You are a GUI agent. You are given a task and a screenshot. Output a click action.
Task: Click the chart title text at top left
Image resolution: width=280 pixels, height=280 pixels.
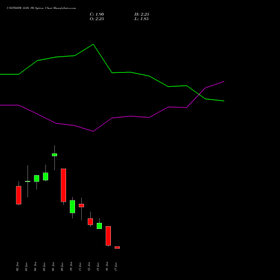[x=41, y=8]
